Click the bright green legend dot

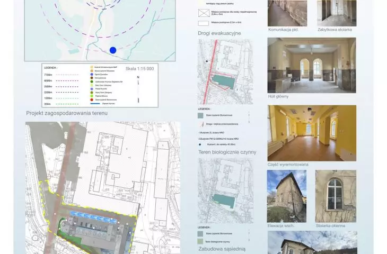(x=92, y=96)
